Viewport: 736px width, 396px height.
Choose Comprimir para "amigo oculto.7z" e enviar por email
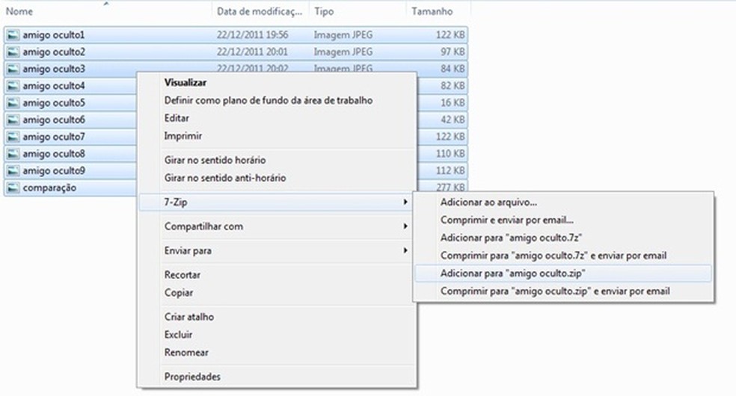click(553, 256)
